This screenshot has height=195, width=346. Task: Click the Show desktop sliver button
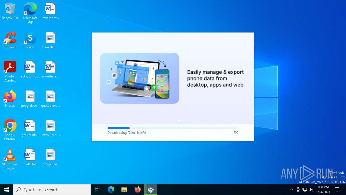(x=345, y=190)
